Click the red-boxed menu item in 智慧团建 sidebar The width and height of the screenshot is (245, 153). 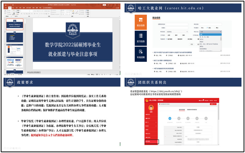pos(151,141)
